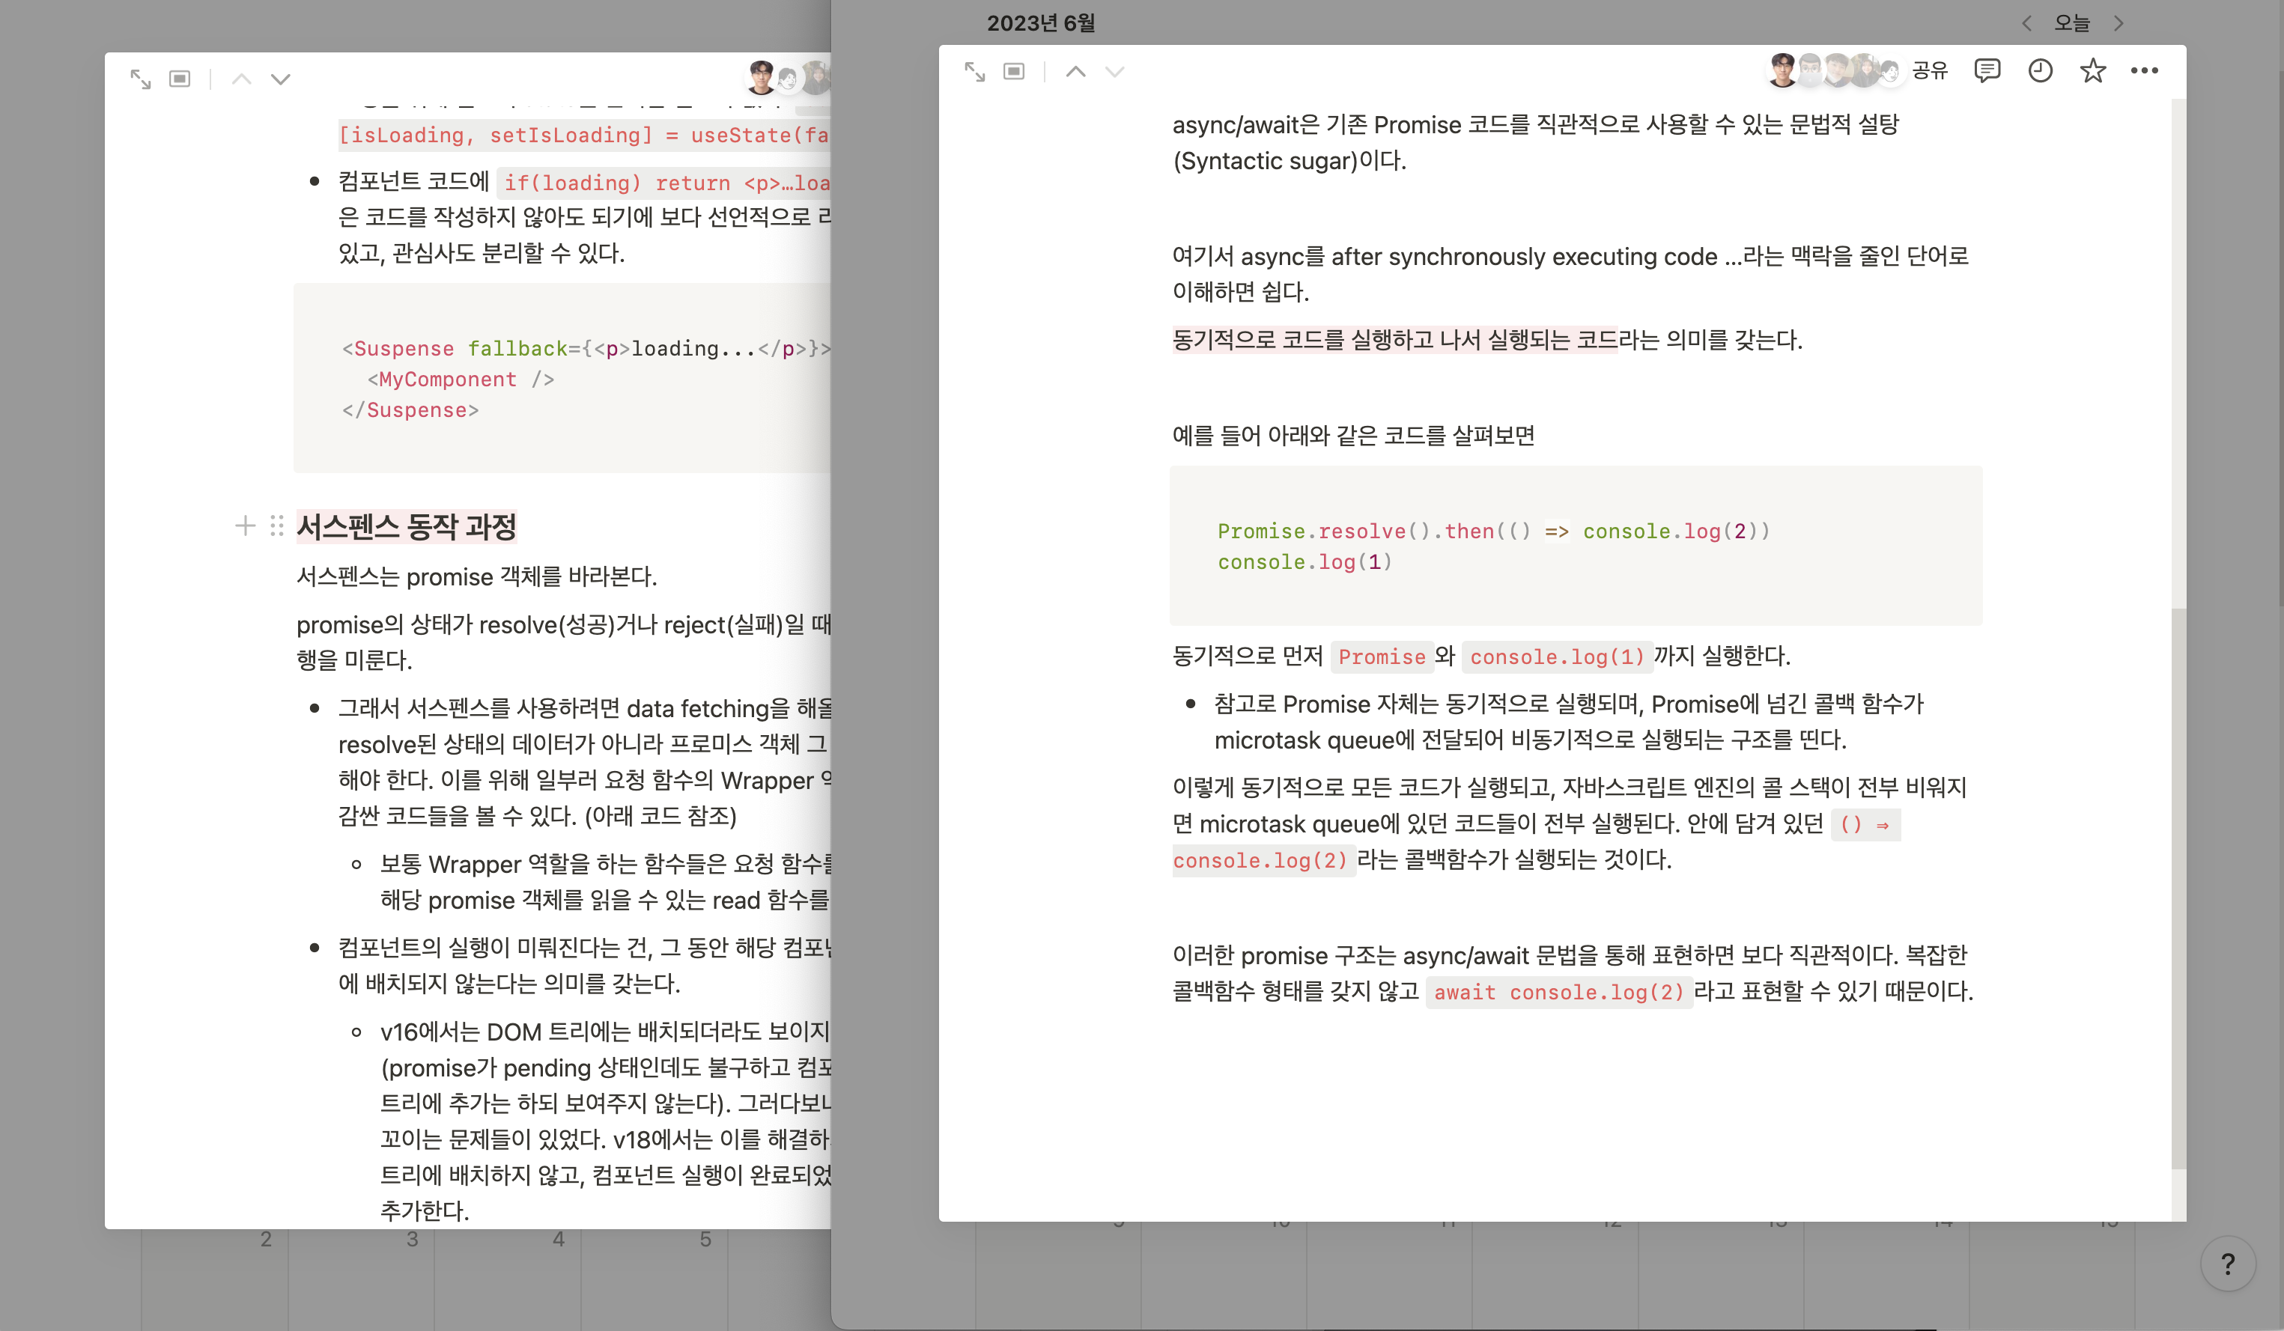
Task: Click the right panel vertical scrollbar
Action: 2179,888
